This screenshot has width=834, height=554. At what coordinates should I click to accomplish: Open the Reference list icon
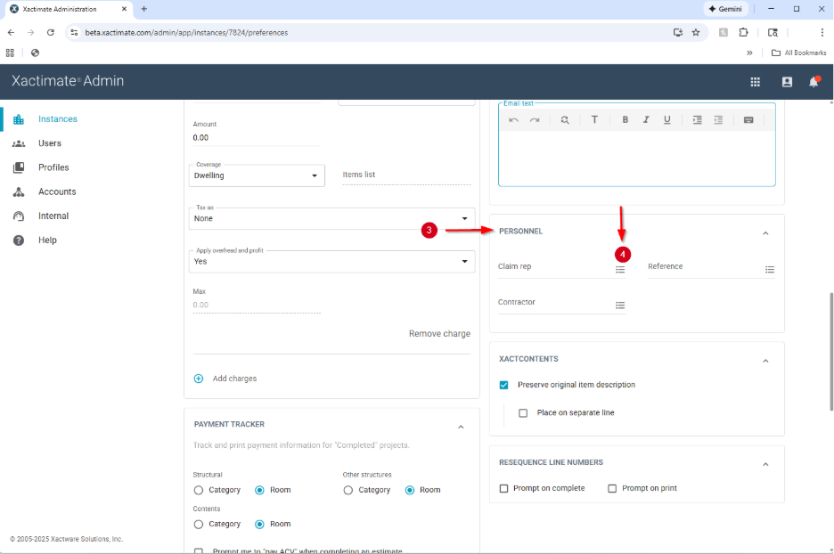770,270
